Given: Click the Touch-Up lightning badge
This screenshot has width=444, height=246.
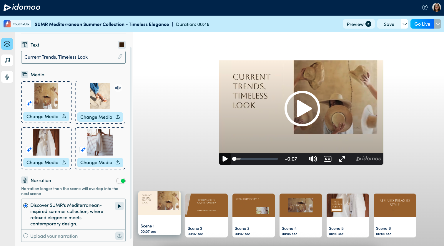Looking at the screenshot, I should tap(17, 24).
